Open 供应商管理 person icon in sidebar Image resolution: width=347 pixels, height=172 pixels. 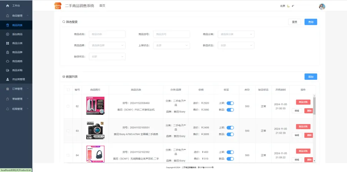point(8,79)
